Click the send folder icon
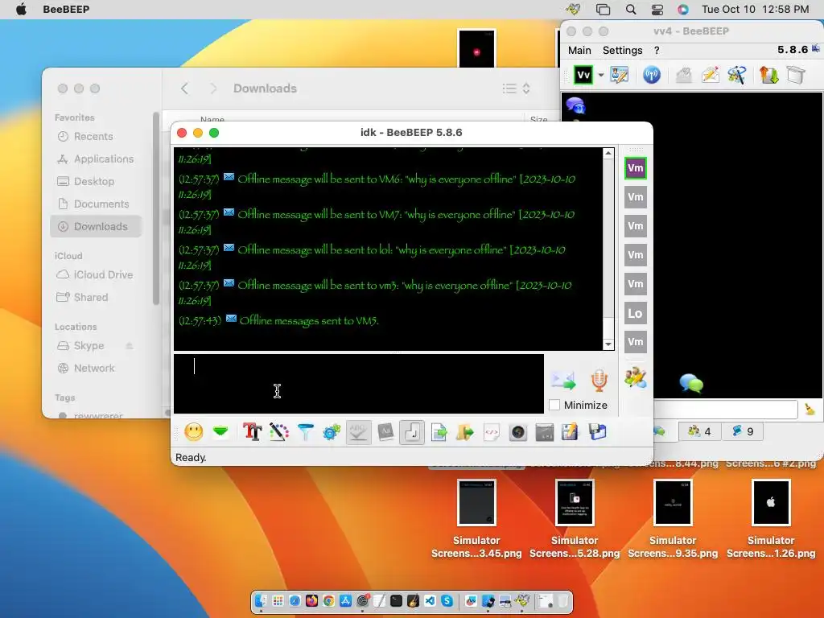This screenshot has width=824, height=618. point(464,432)
